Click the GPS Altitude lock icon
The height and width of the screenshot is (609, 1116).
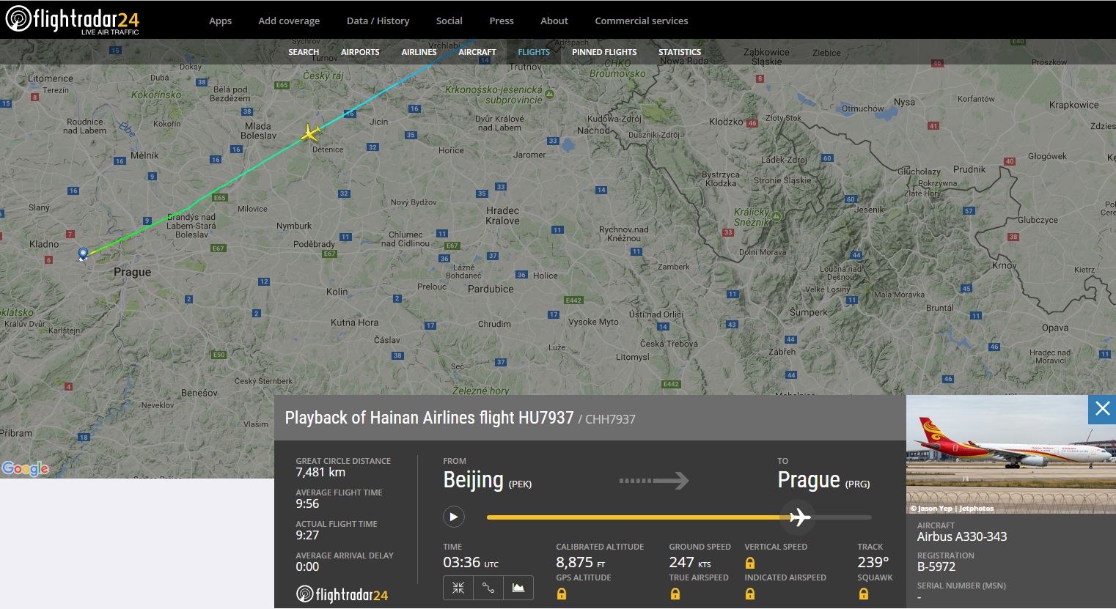pyautogui.click(x=562, y=594)
